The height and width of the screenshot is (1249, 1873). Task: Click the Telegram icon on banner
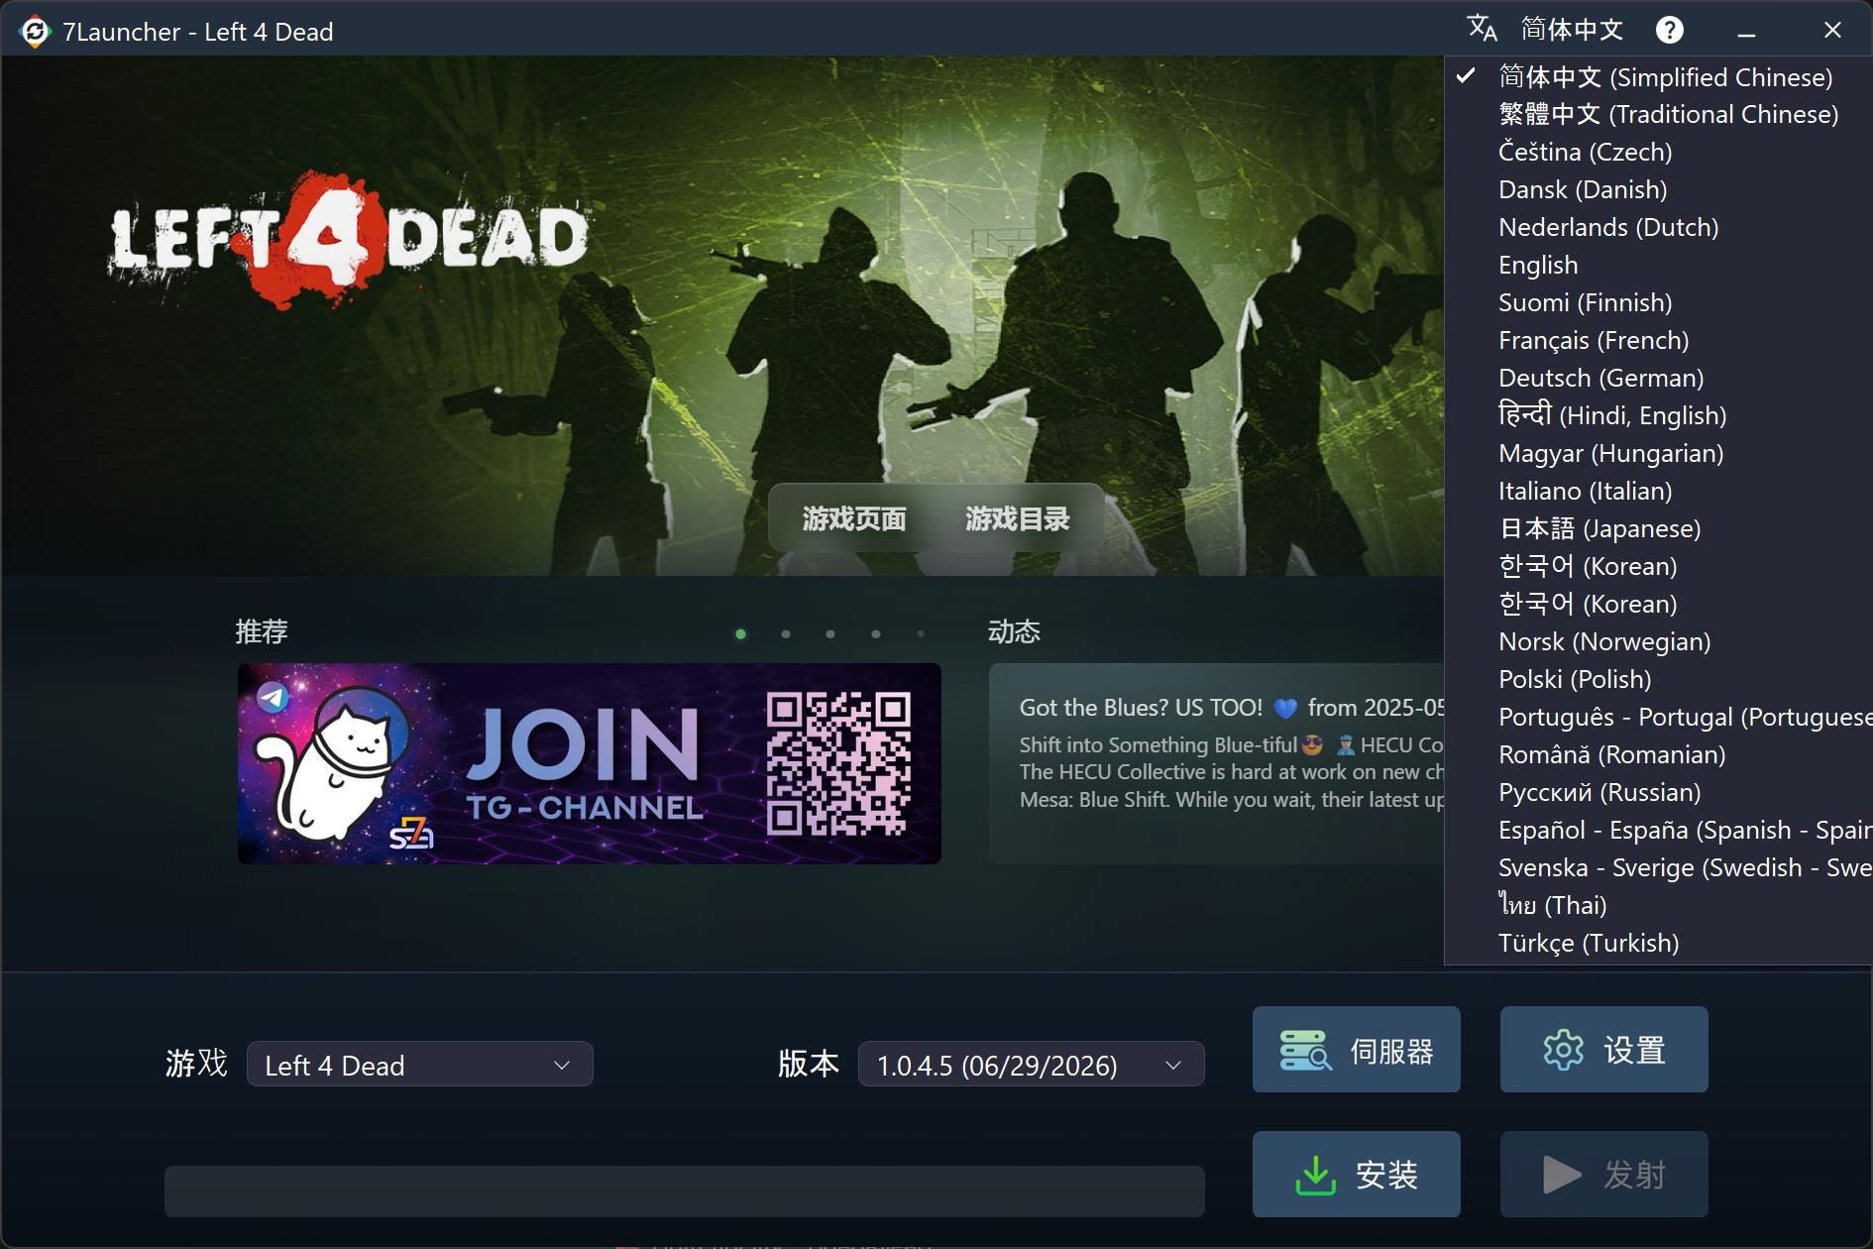pyautogui.click(x=274, y=697)
